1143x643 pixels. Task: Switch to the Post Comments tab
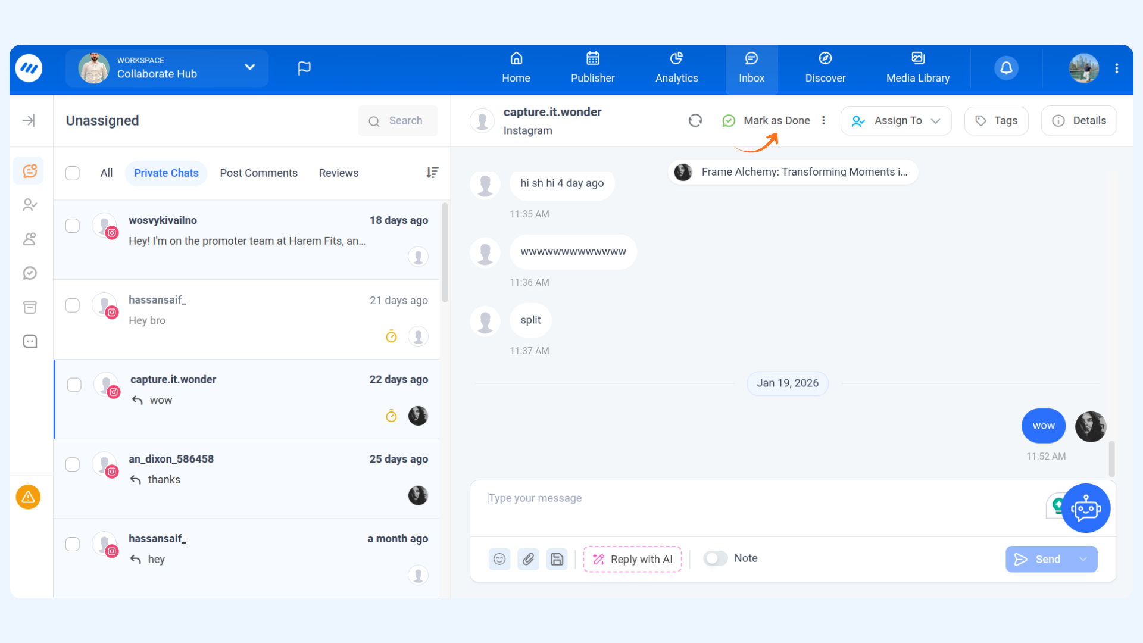258,173
